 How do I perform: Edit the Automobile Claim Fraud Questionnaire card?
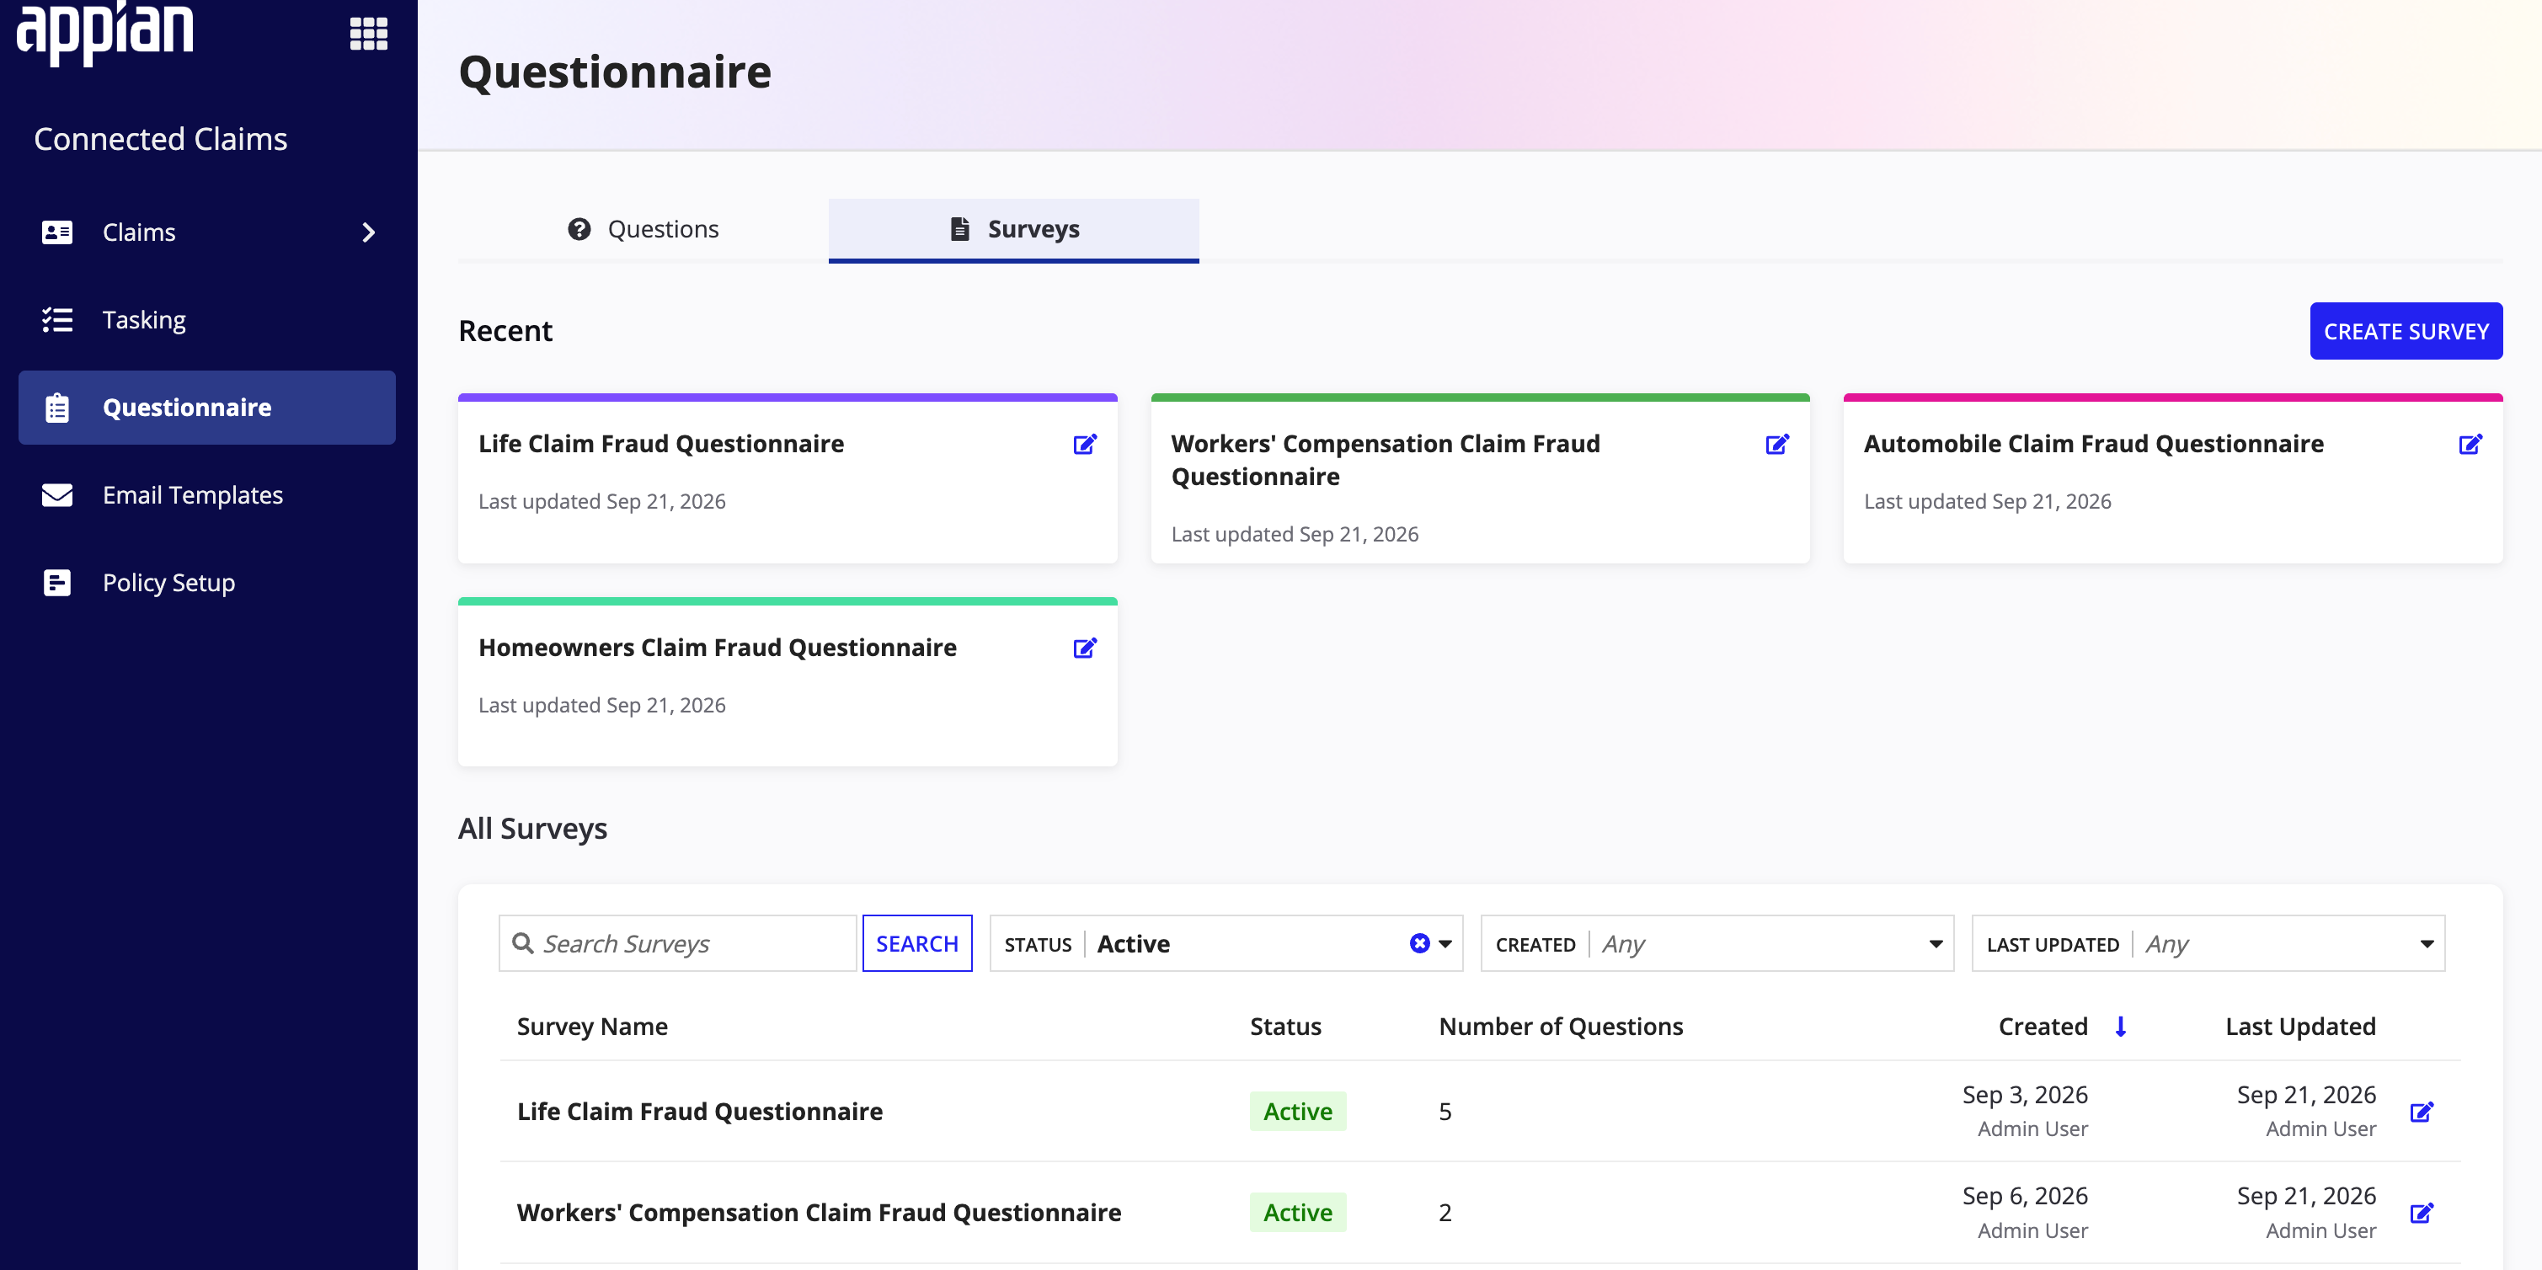pos(2470,444)
